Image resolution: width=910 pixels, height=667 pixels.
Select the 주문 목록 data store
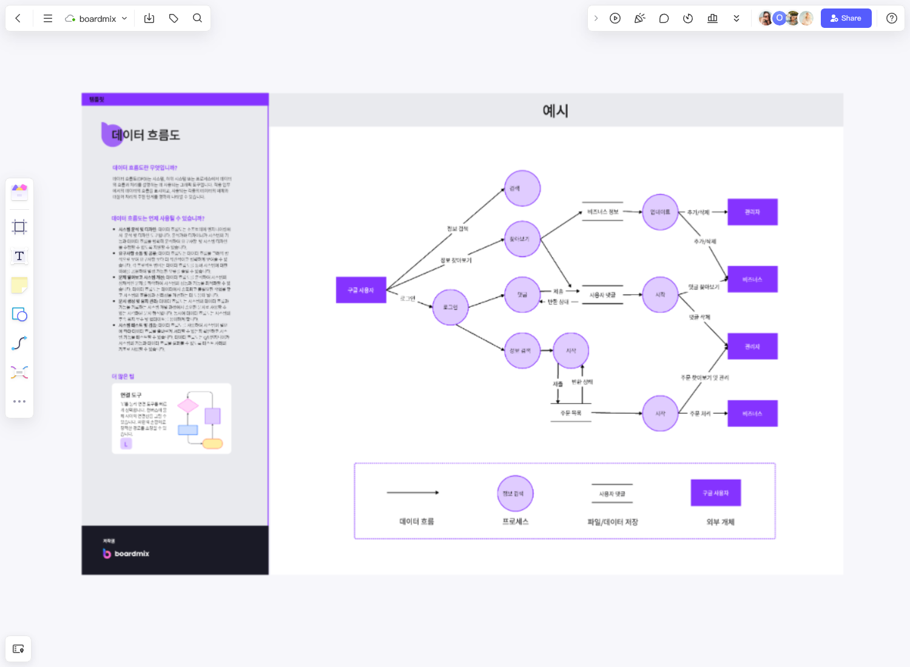pyautogui.click(x=570, y=413)
